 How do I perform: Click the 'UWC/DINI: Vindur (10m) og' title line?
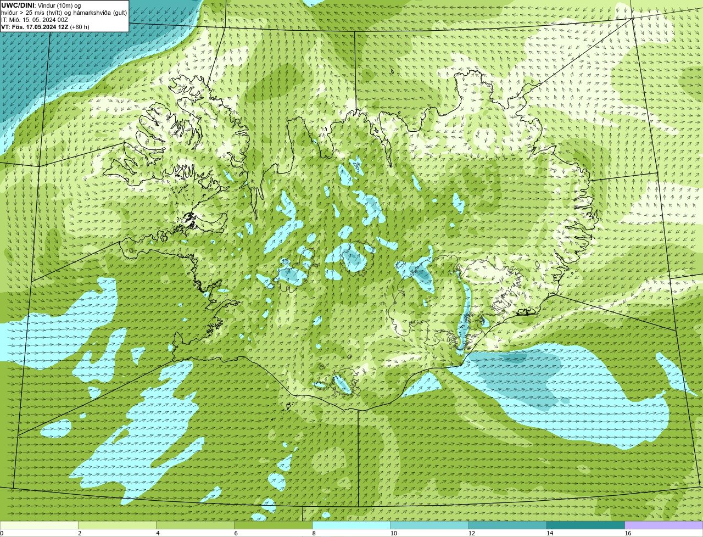(41, 5)
